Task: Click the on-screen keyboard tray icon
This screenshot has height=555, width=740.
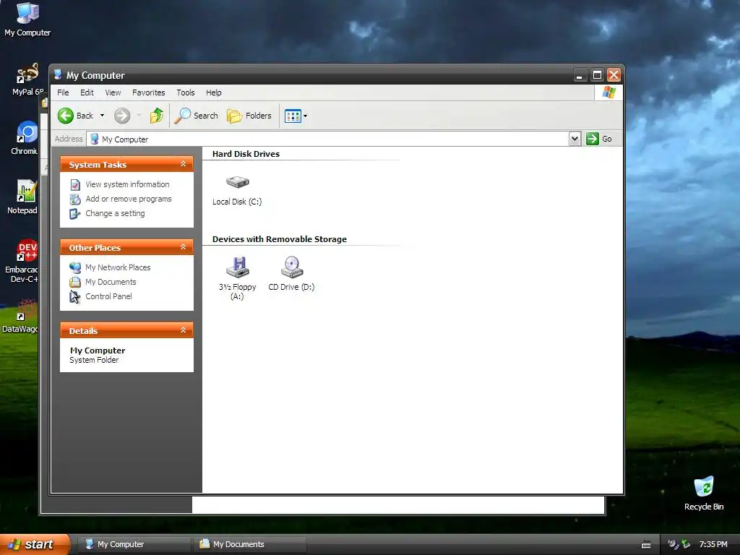Action: click(646, 545)
